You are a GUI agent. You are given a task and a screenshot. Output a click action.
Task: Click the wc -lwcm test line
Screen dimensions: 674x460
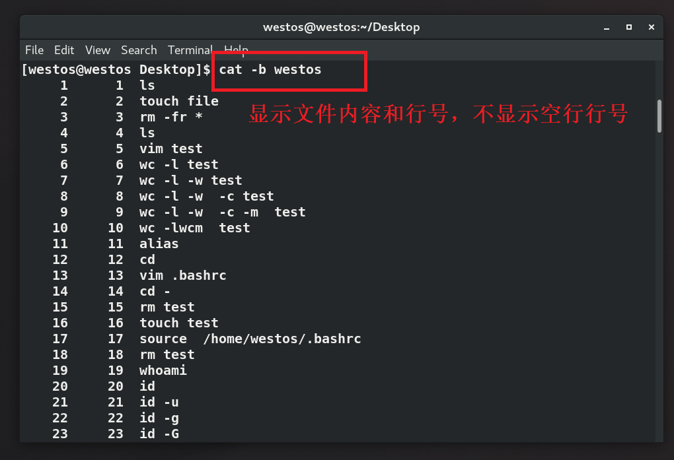coord(194,227)
